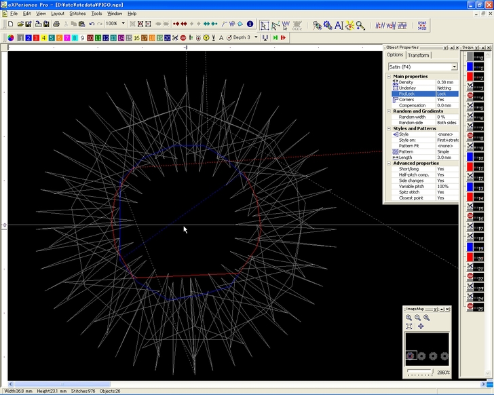Click Zoom in icon in ImageMap panel
This screenshot has width=494, height=395.
(408, 318)
